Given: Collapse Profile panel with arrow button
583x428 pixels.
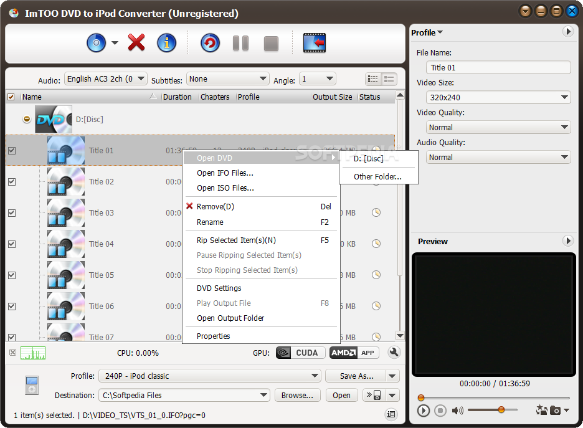Looking at the screenshot, I should pyautogui.click(x=568, y=32).
